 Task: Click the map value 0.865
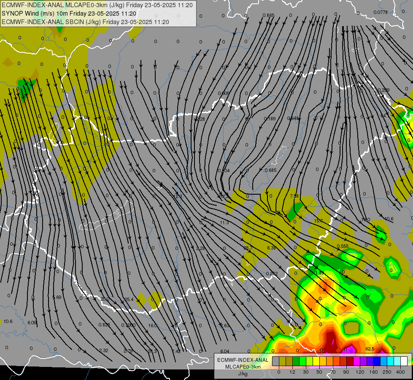268,16
